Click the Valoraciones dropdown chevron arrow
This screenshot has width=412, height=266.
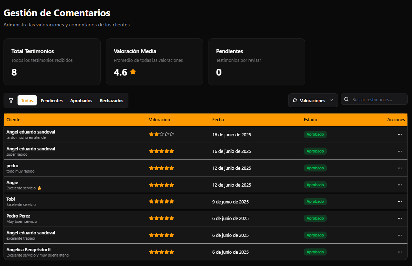331,100
